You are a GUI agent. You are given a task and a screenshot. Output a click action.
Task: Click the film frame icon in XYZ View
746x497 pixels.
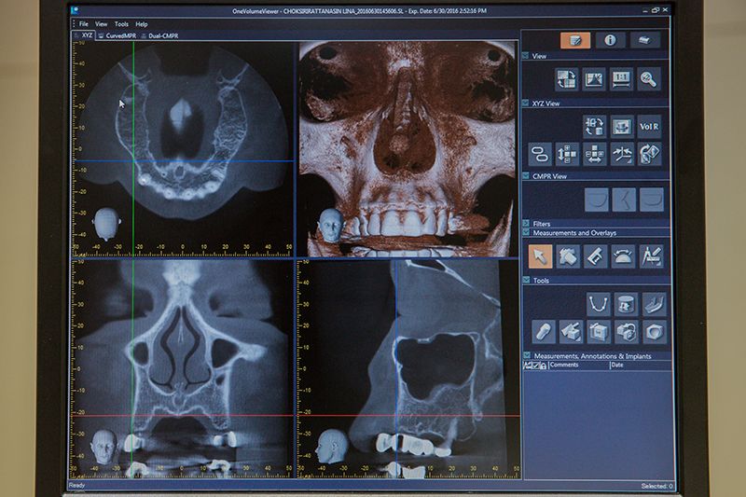622,127
